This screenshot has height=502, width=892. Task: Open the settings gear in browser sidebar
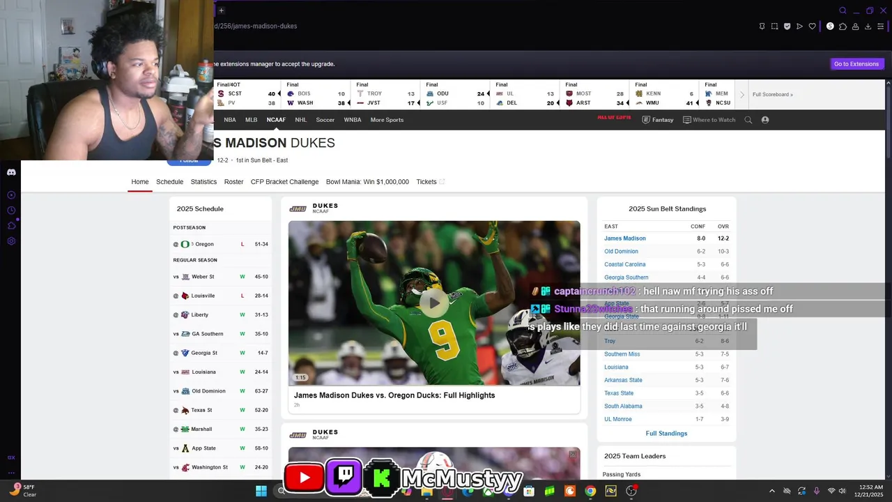coord(11,241)
